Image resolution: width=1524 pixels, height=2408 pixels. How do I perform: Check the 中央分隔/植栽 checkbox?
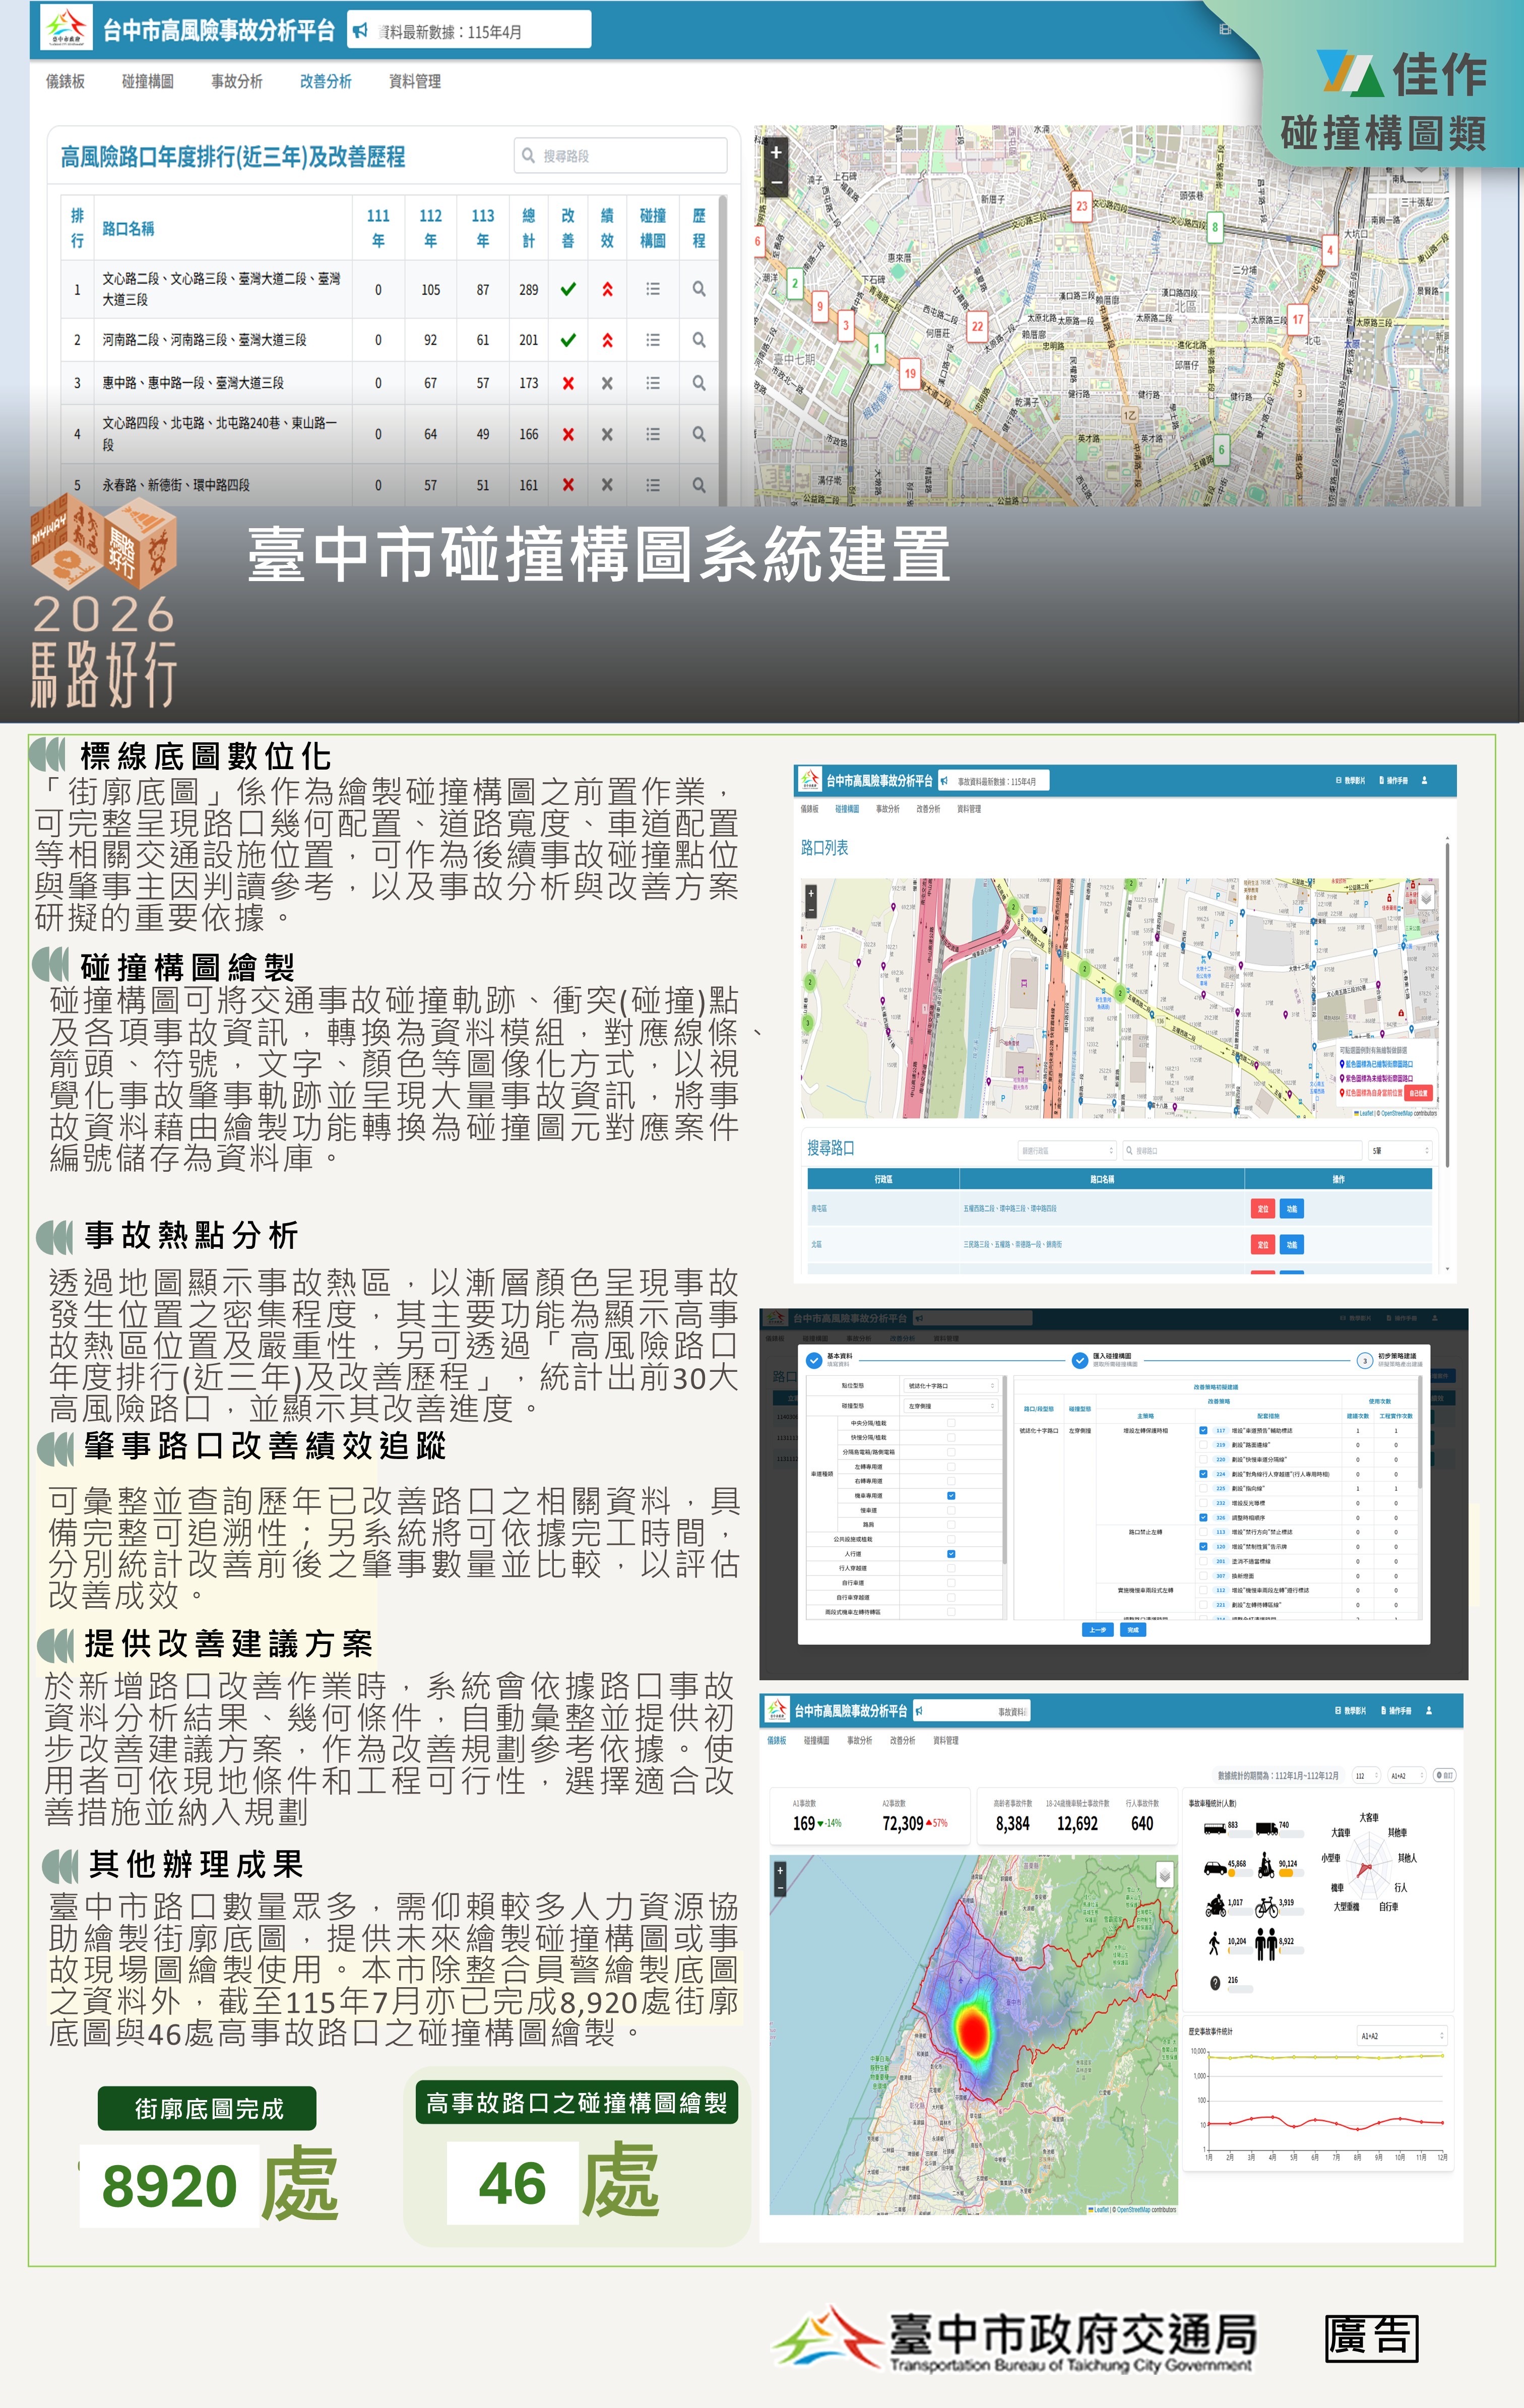coord(951,1423)
